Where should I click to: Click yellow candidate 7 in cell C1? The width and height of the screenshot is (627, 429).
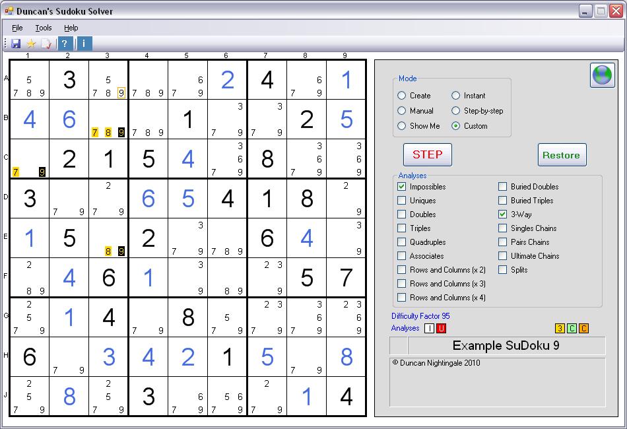(x=16, y=172)
